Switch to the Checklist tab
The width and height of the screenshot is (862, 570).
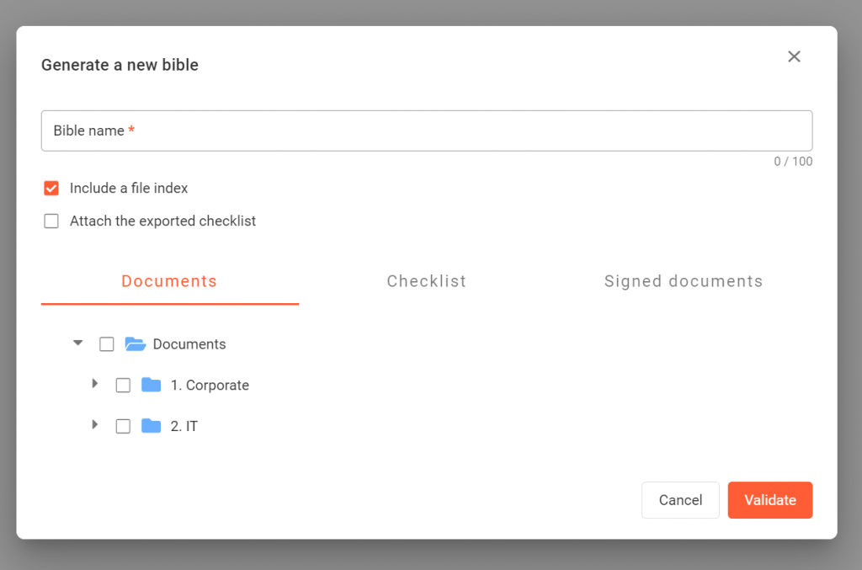pyautogui.click(x=426, y=281)
